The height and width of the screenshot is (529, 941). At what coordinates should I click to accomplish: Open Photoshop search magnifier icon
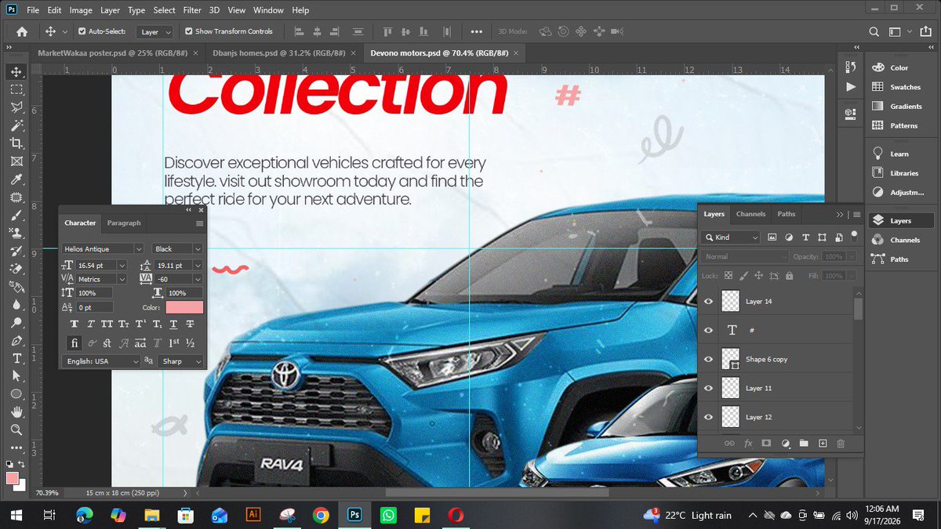874,31
